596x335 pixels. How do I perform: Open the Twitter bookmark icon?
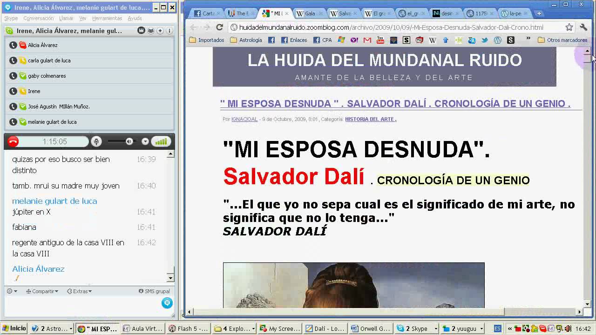[485, 40]
